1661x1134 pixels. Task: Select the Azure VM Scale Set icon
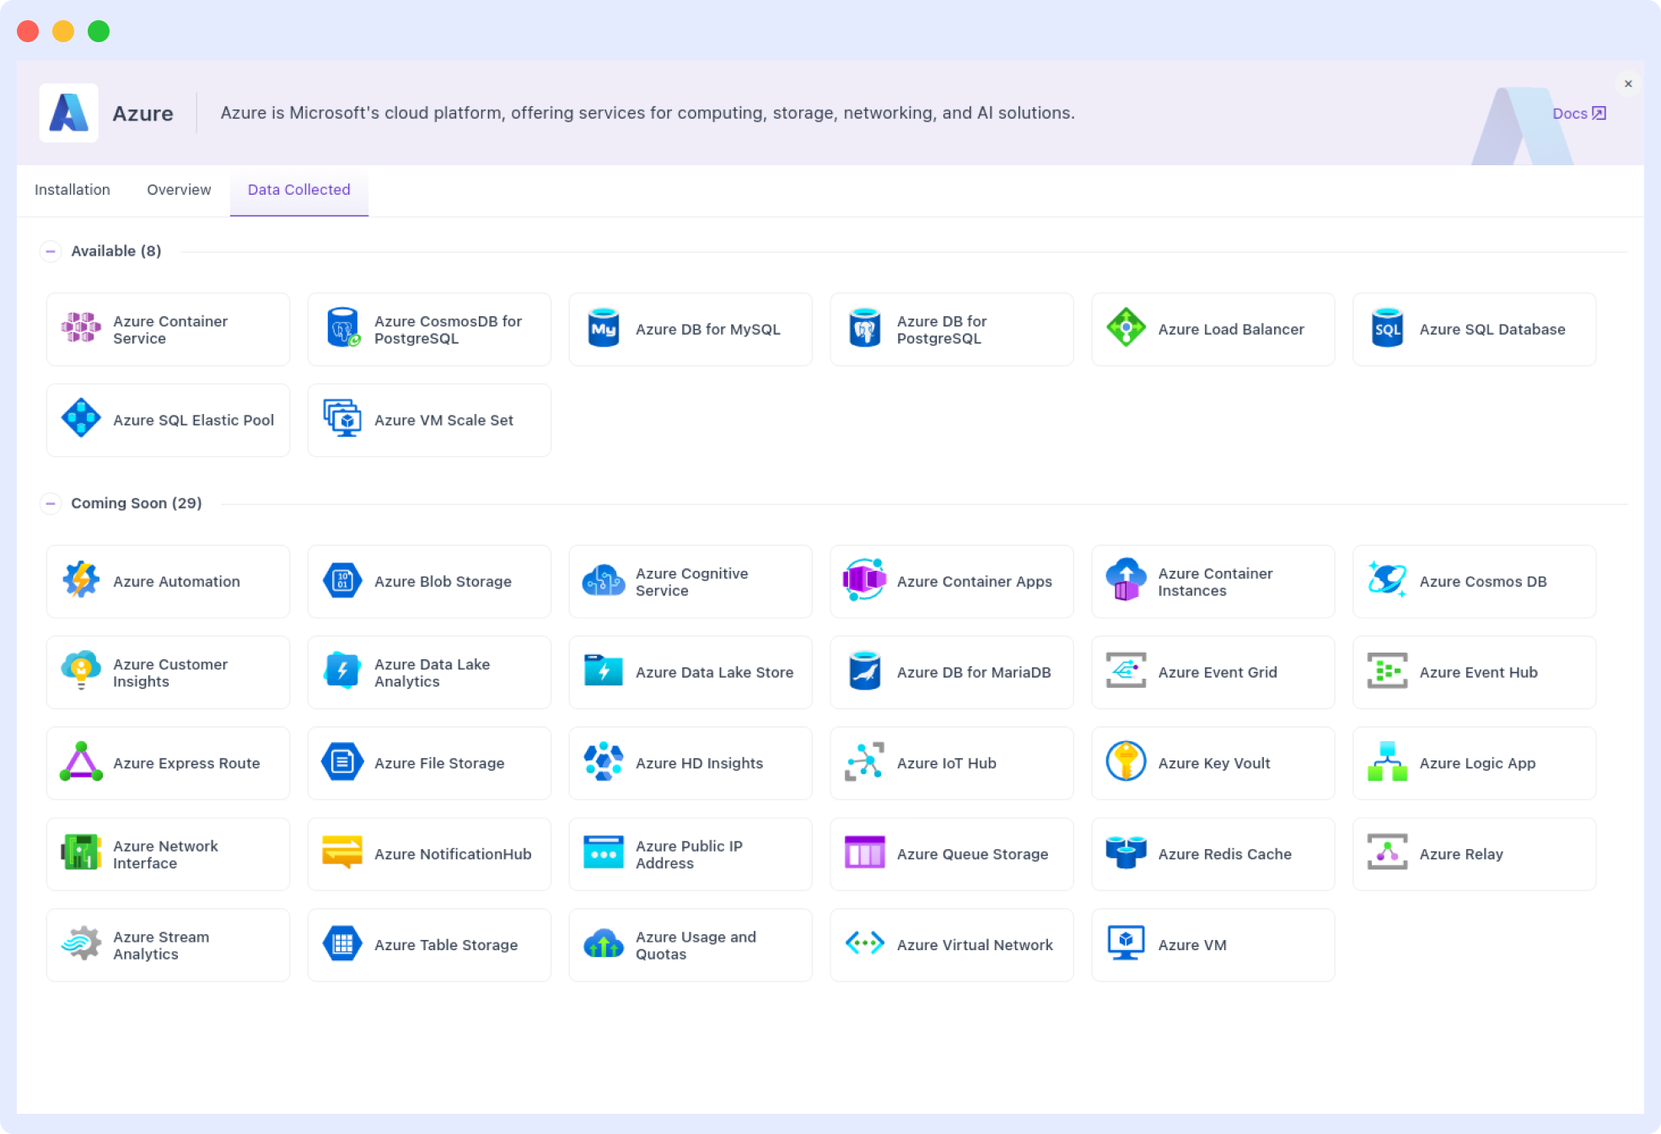coord(341,419)
